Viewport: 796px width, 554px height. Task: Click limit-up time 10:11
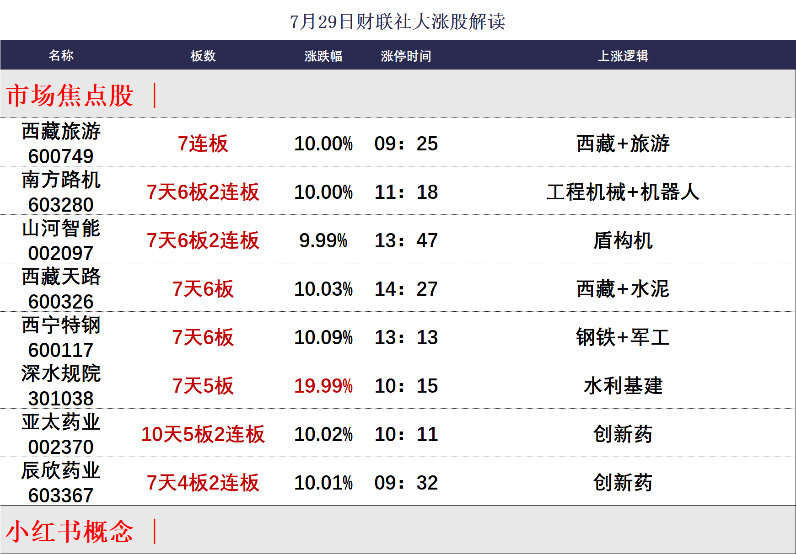pos(406,434)
